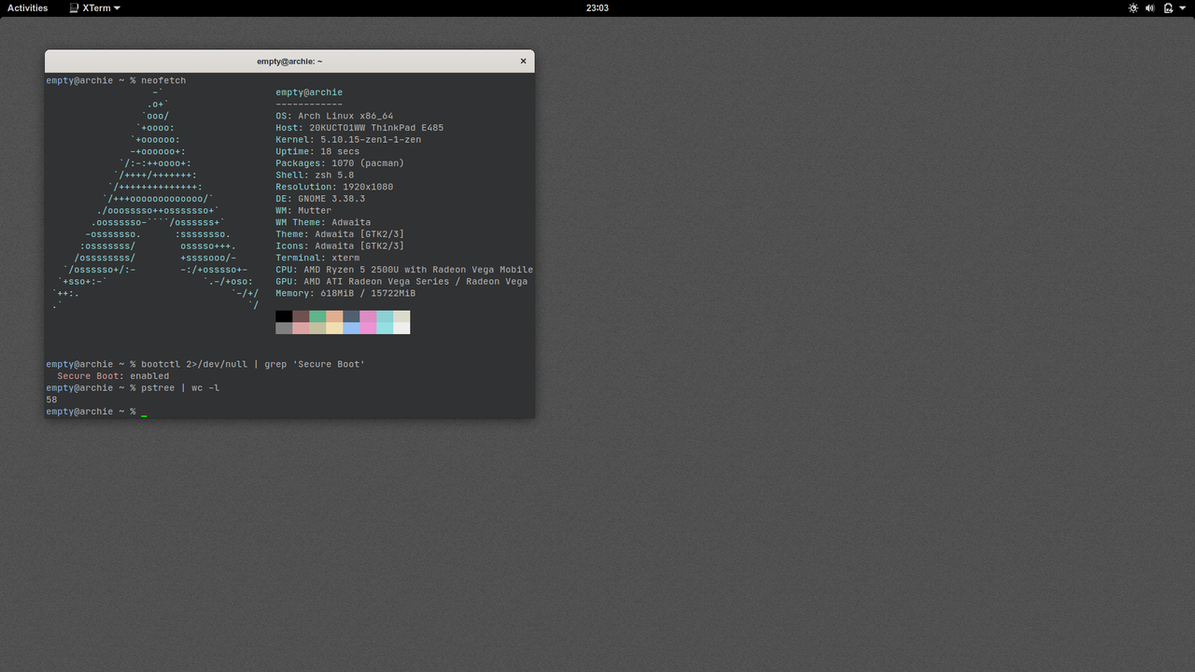The width and height of the screenshot is (1195, 672).
Task: Click the output value 58
Action: [x=51, y=399]
